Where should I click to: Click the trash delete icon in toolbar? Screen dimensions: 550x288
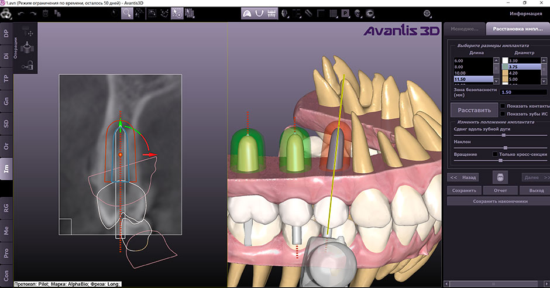pos(45,13)
